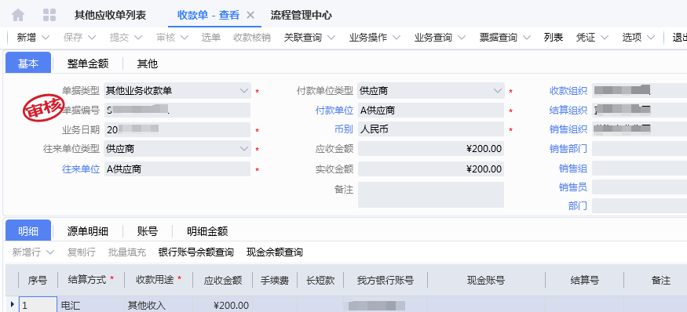687x312 pixels.
Task: Click 银行账号余额查询 button
Action: (x=196, y=252)
